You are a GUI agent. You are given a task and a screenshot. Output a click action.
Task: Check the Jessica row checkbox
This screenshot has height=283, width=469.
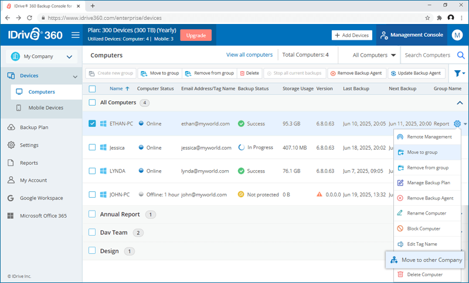point(92,147)
